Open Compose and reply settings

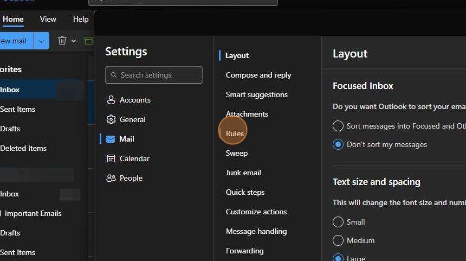tap(258, 75)
